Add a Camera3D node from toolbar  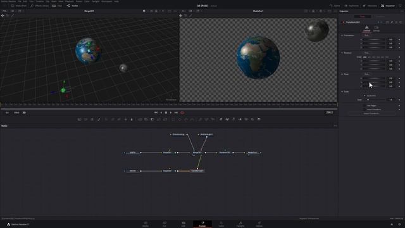(x=246, y=119)
